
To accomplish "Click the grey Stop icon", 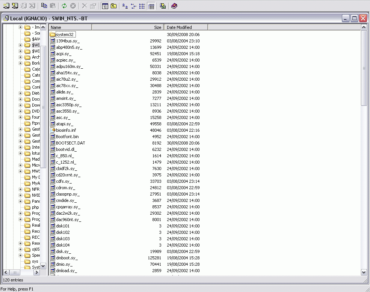I will click(73, 6).
